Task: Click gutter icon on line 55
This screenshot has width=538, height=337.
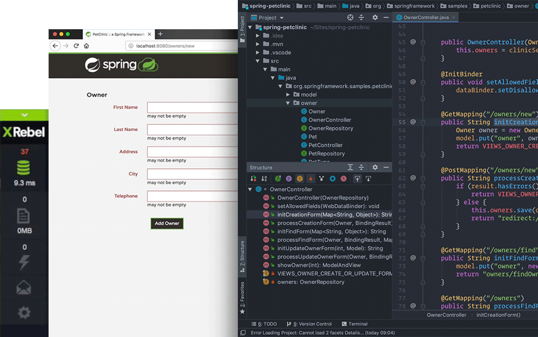Action: click(413, 122)
